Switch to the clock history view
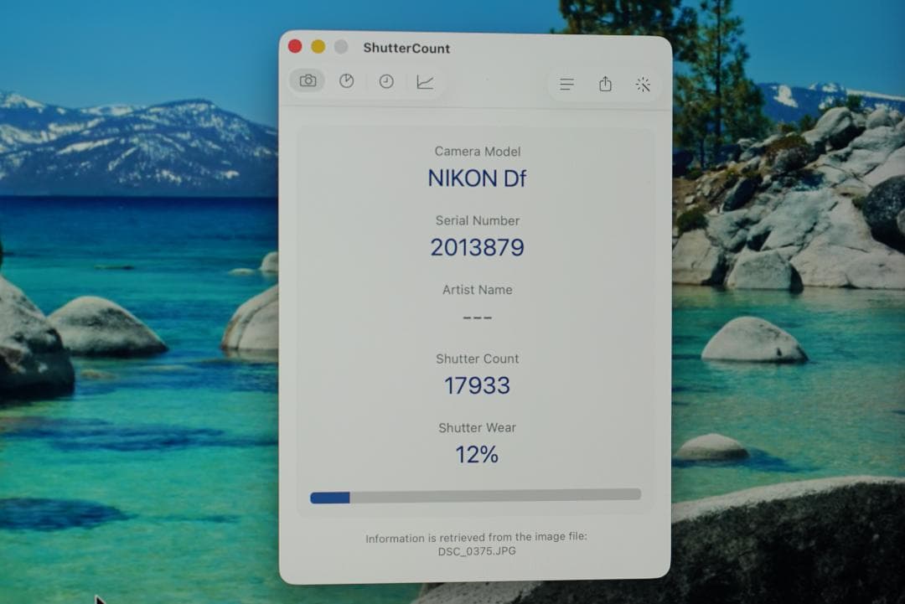 click(x=385, y=81)
